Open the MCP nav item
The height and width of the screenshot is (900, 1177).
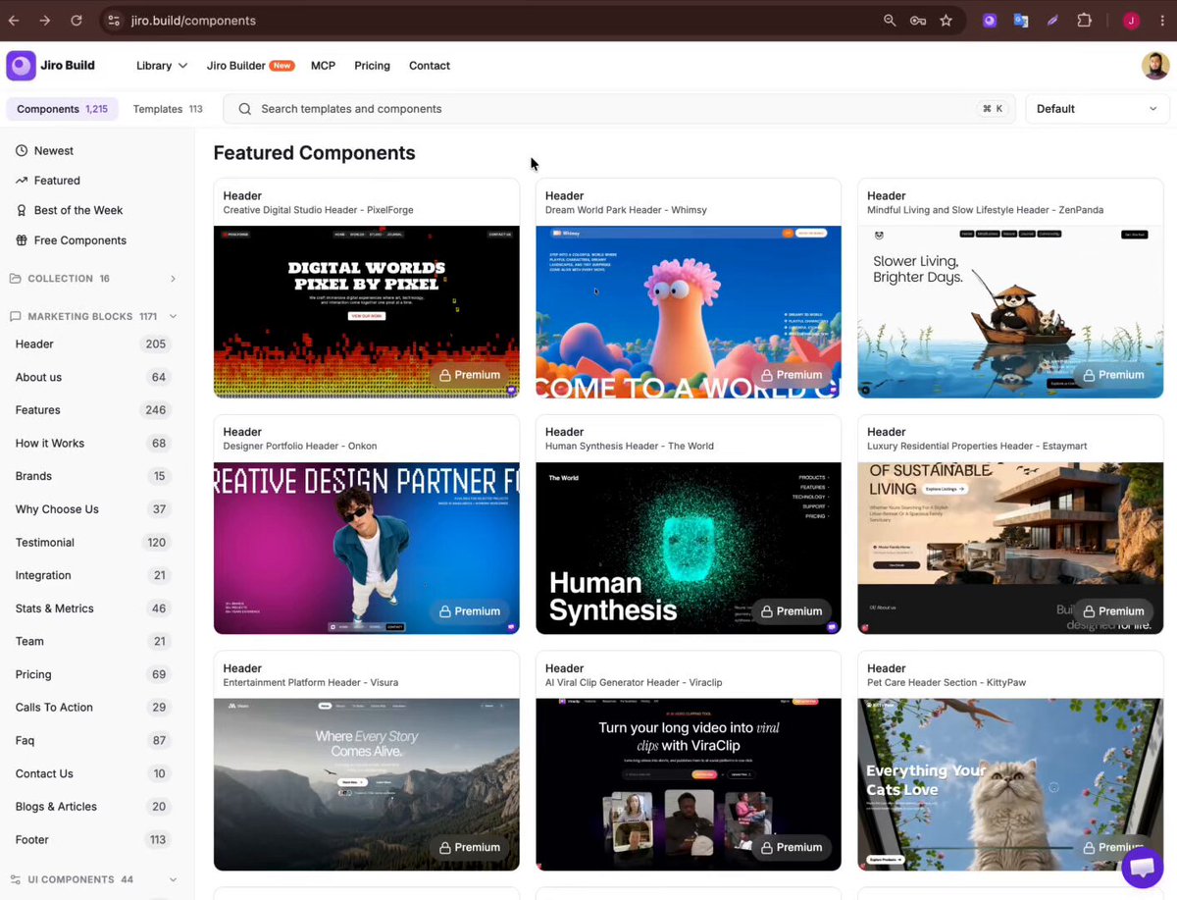click(323, 66)
